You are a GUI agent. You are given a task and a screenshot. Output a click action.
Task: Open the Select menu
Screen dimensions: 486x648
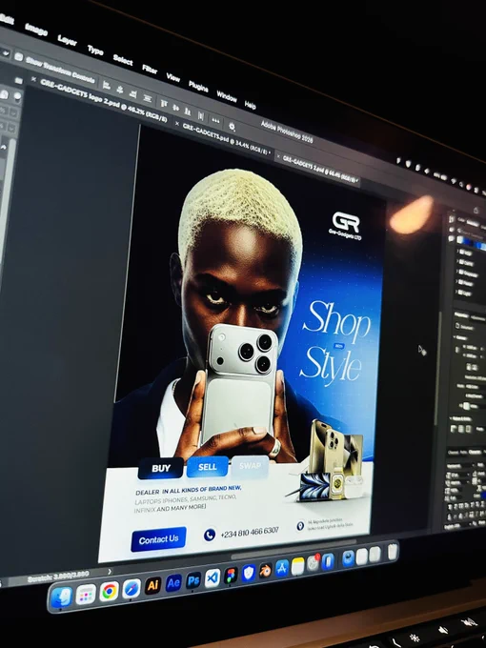click(x=123, y=60)
